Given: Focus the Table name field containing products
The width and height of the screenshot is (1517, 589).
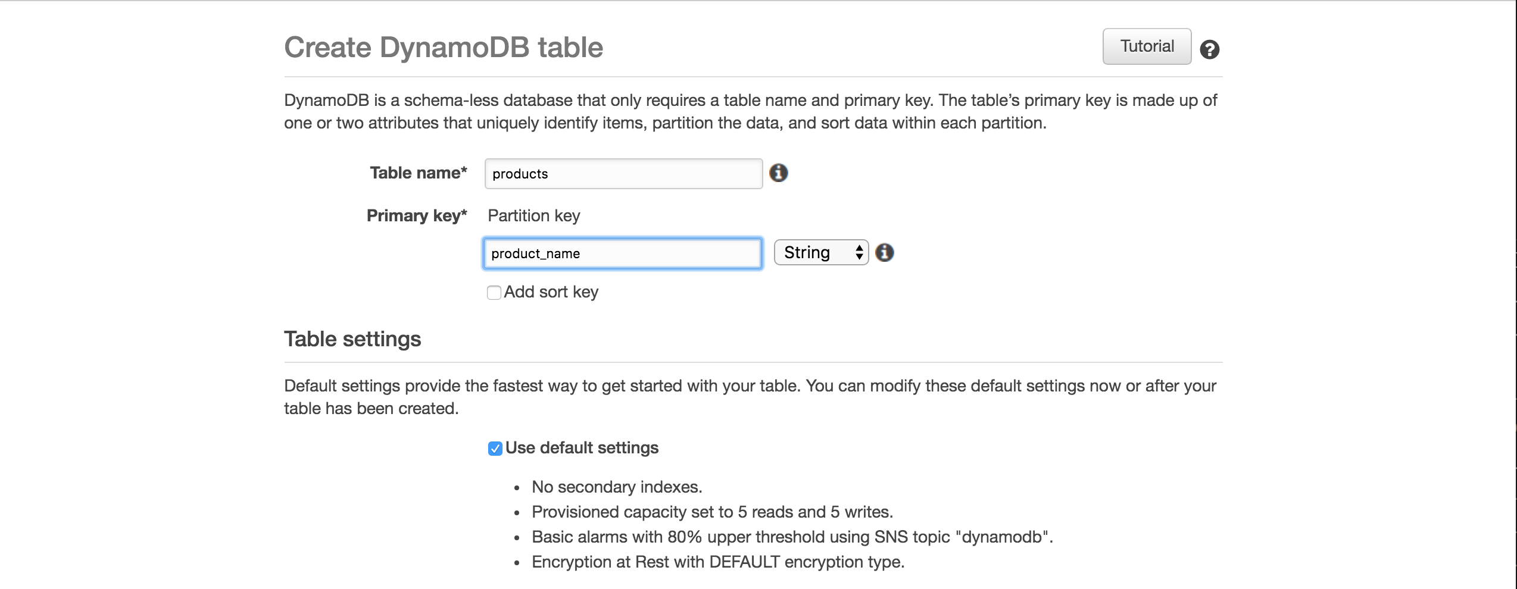Looking at the screenshot, I should pyautogui.click(x=623, y=174).
